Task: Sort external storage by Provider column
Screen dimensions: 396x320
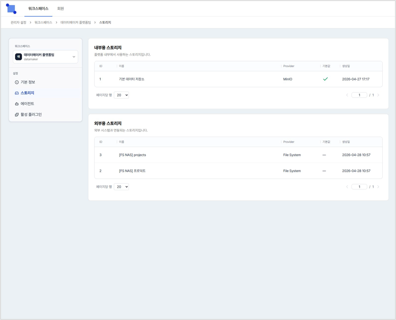Action: pyautogui.click(x=289, y=142)
